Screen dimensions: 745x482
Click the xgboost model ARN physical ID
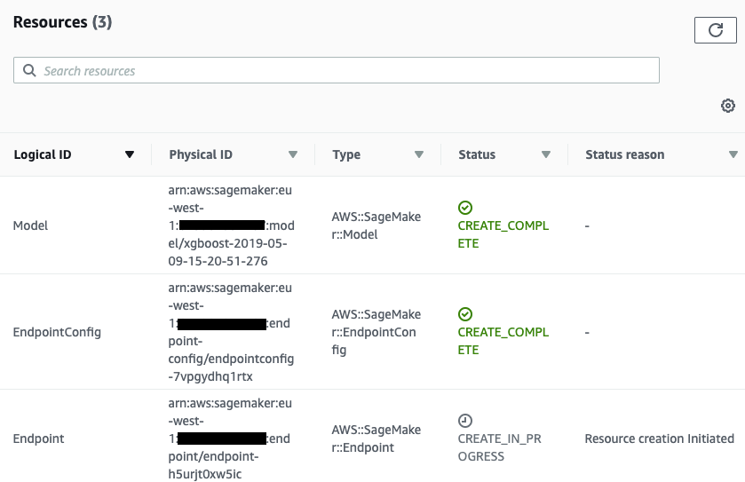[x=232, y=225]
